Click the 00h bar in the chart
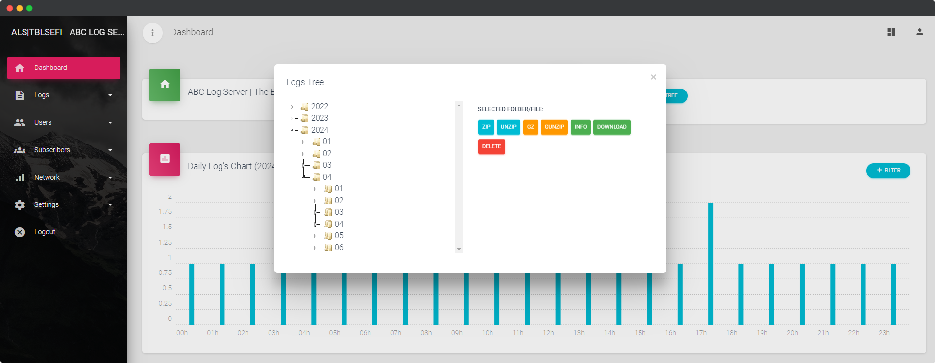 coord(192,295)
